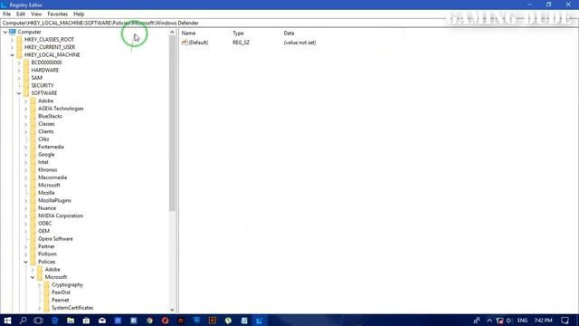Expand the Cryptography key
This screenshot has width=579, height=326.
[40, 285]
